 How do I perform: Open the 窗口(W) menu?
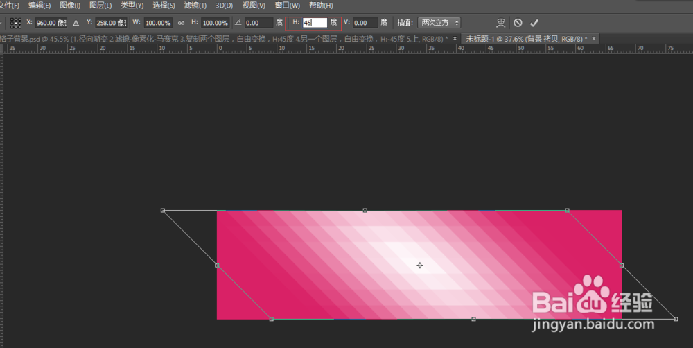(287, 6)
